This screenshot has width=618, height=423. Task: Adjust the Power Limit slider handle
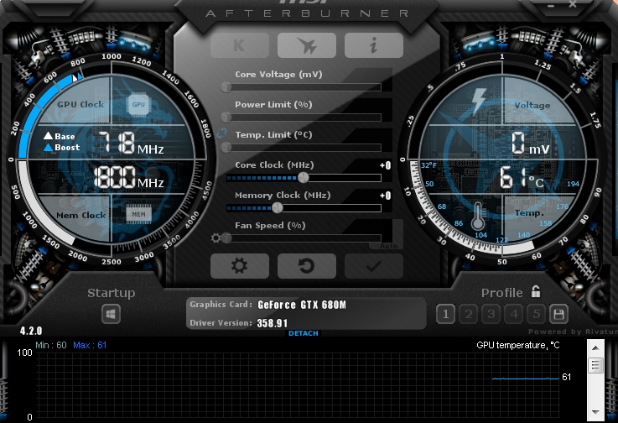tap(226, 117)
